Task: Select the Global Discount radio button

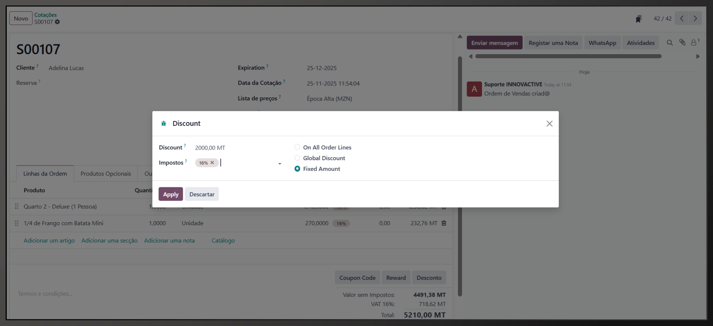Action: coord(297,158)
